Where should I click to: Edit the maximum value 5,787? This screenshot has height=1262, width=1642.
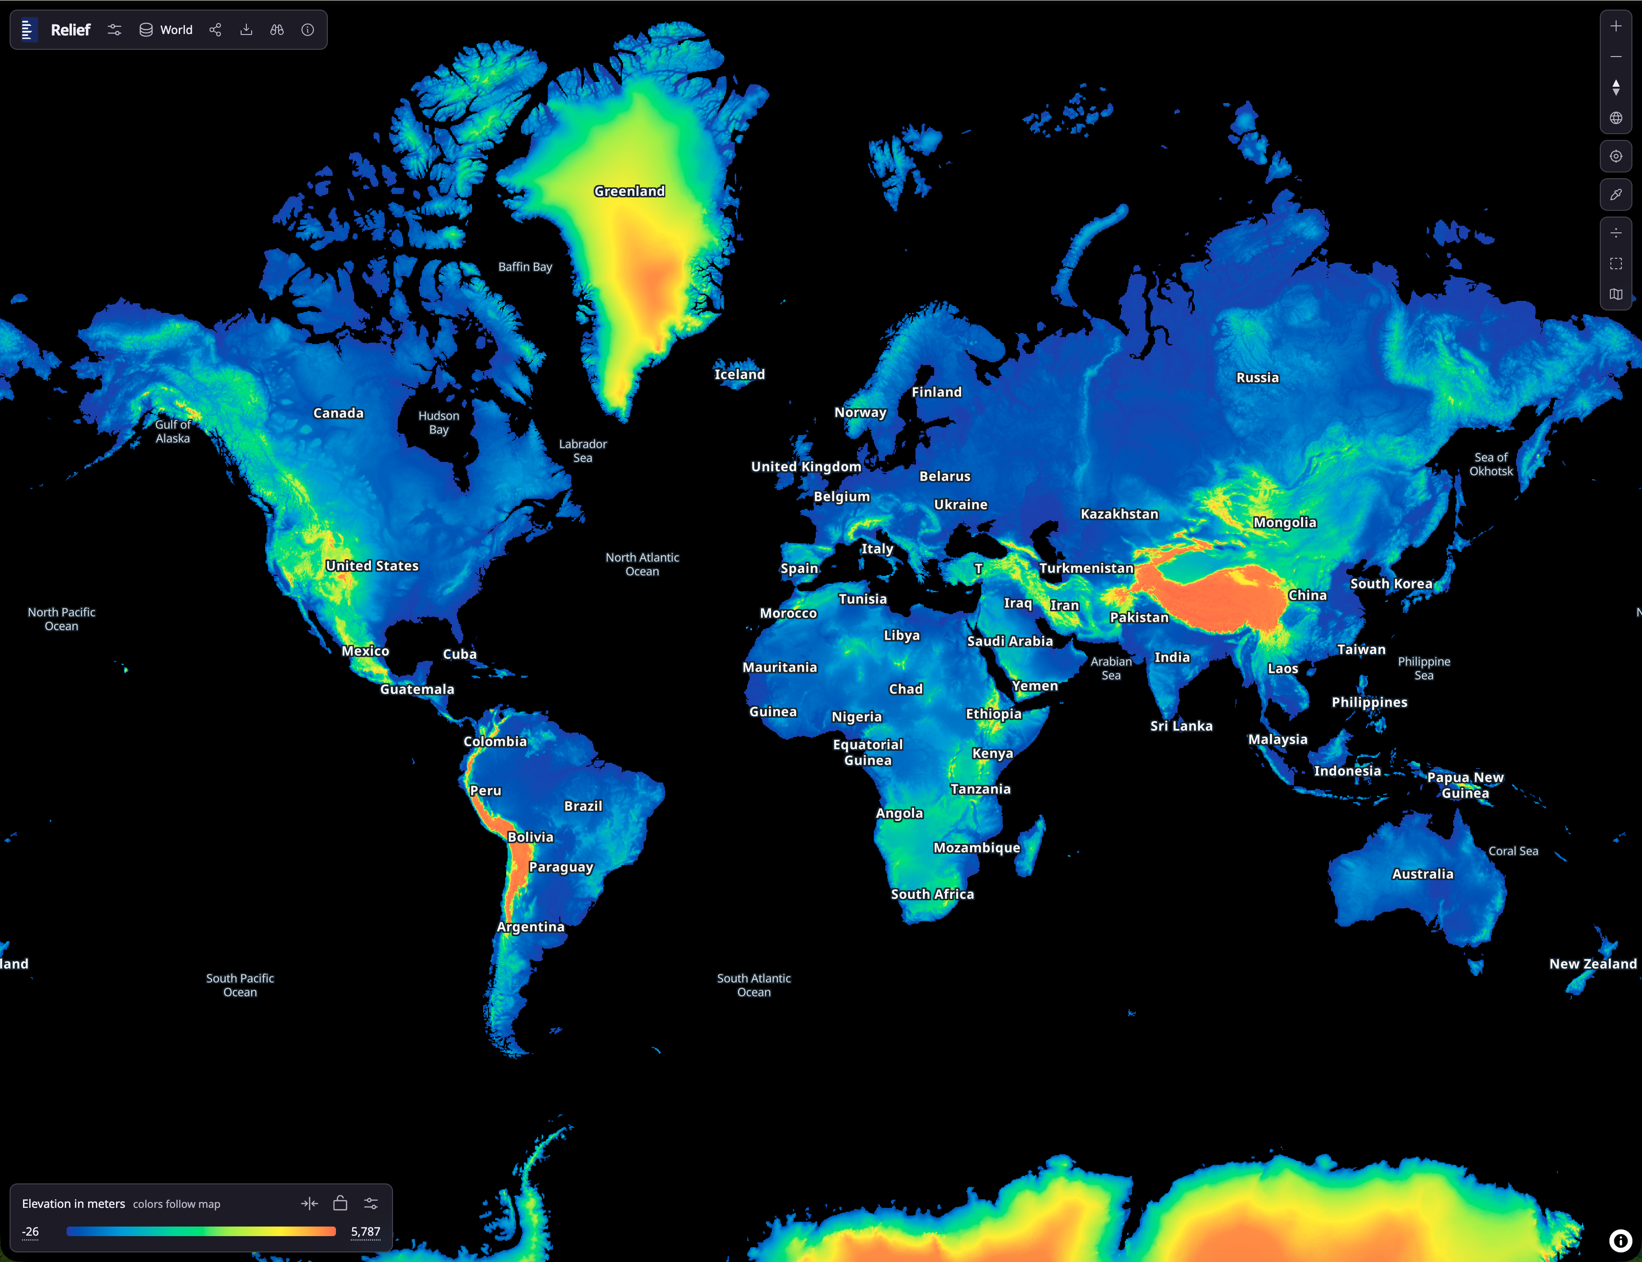[365, 1231]
